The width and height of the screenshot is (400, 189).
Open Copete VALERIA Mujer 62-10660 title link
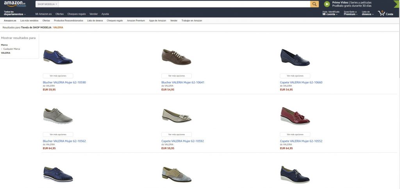click(301, 82)
